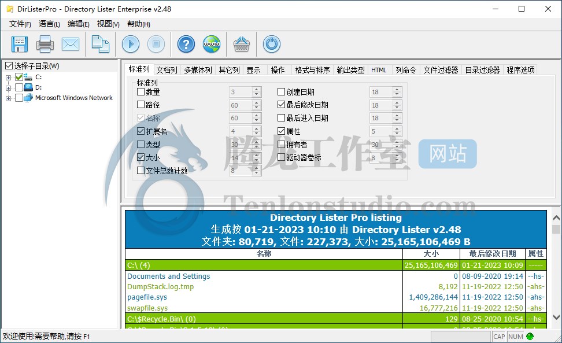Decrease 路径 width spinner down arrow
Viewport: 562px width, 343px height.
(256, 108)
